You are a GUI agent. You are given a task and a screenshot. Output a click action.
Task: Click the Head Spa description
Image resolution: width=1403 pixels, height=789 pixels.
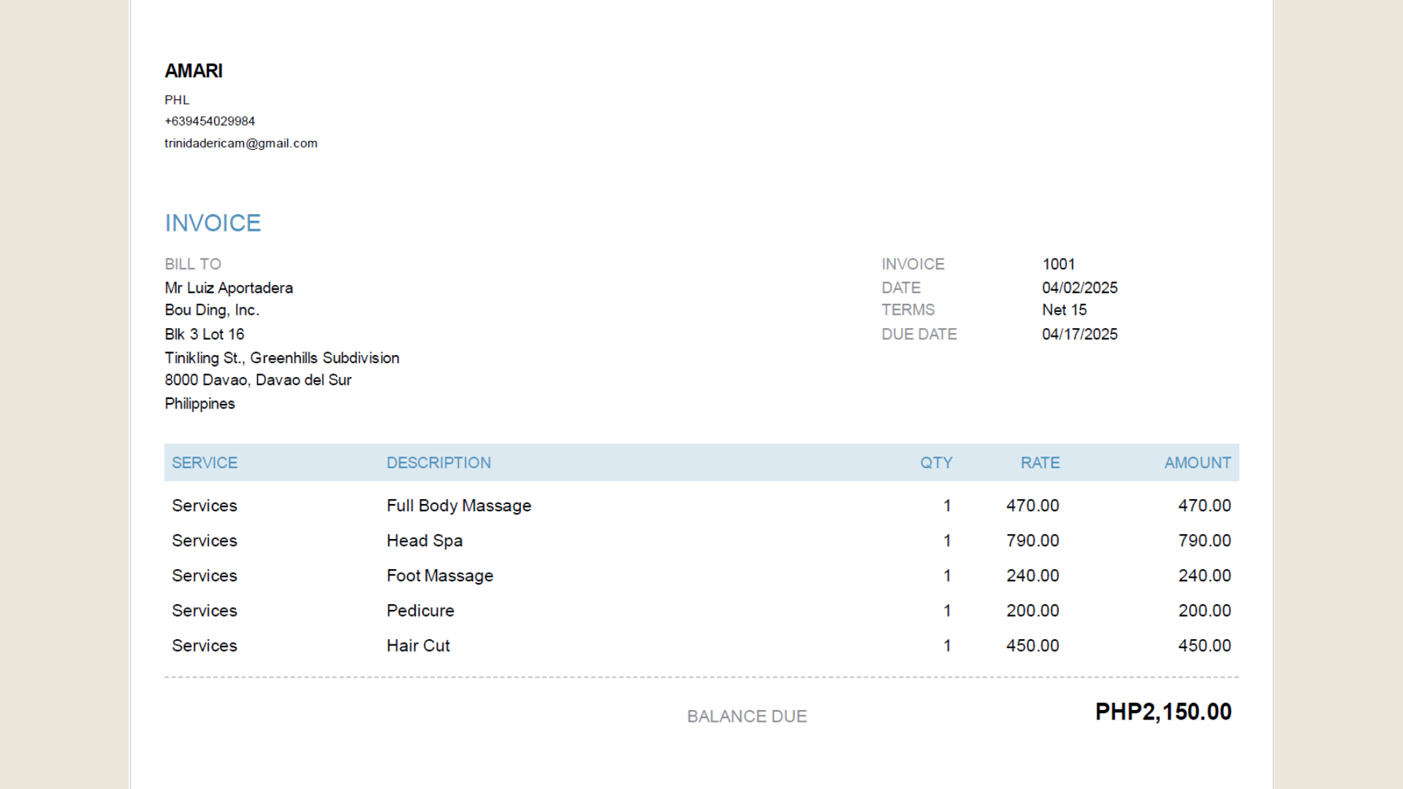(x=425, y=541)
